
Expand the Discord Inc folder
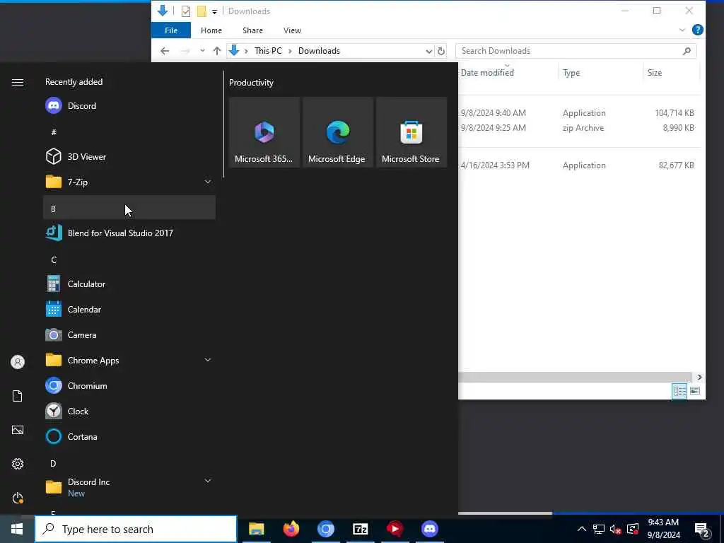(x=208, y=481)
